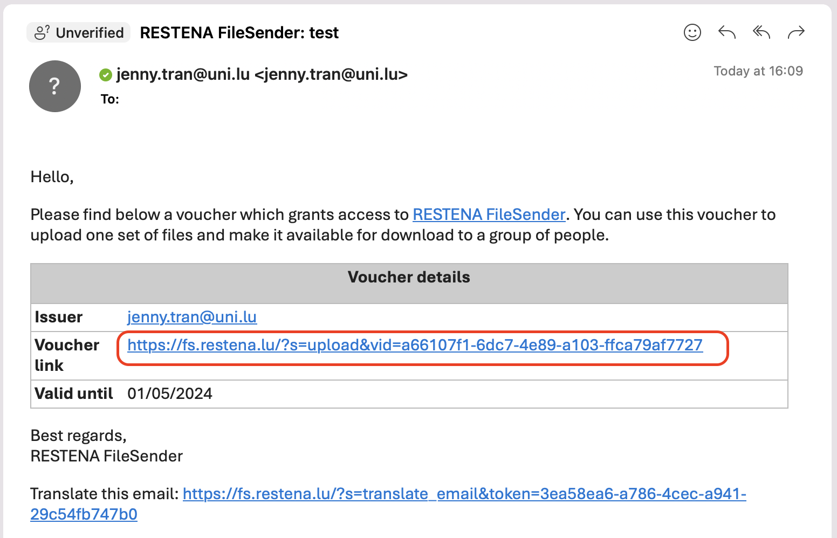This screenshot has width=837, height=538.
Task: Click the 'Valid until' row label
Action: (x=74, y=394)
